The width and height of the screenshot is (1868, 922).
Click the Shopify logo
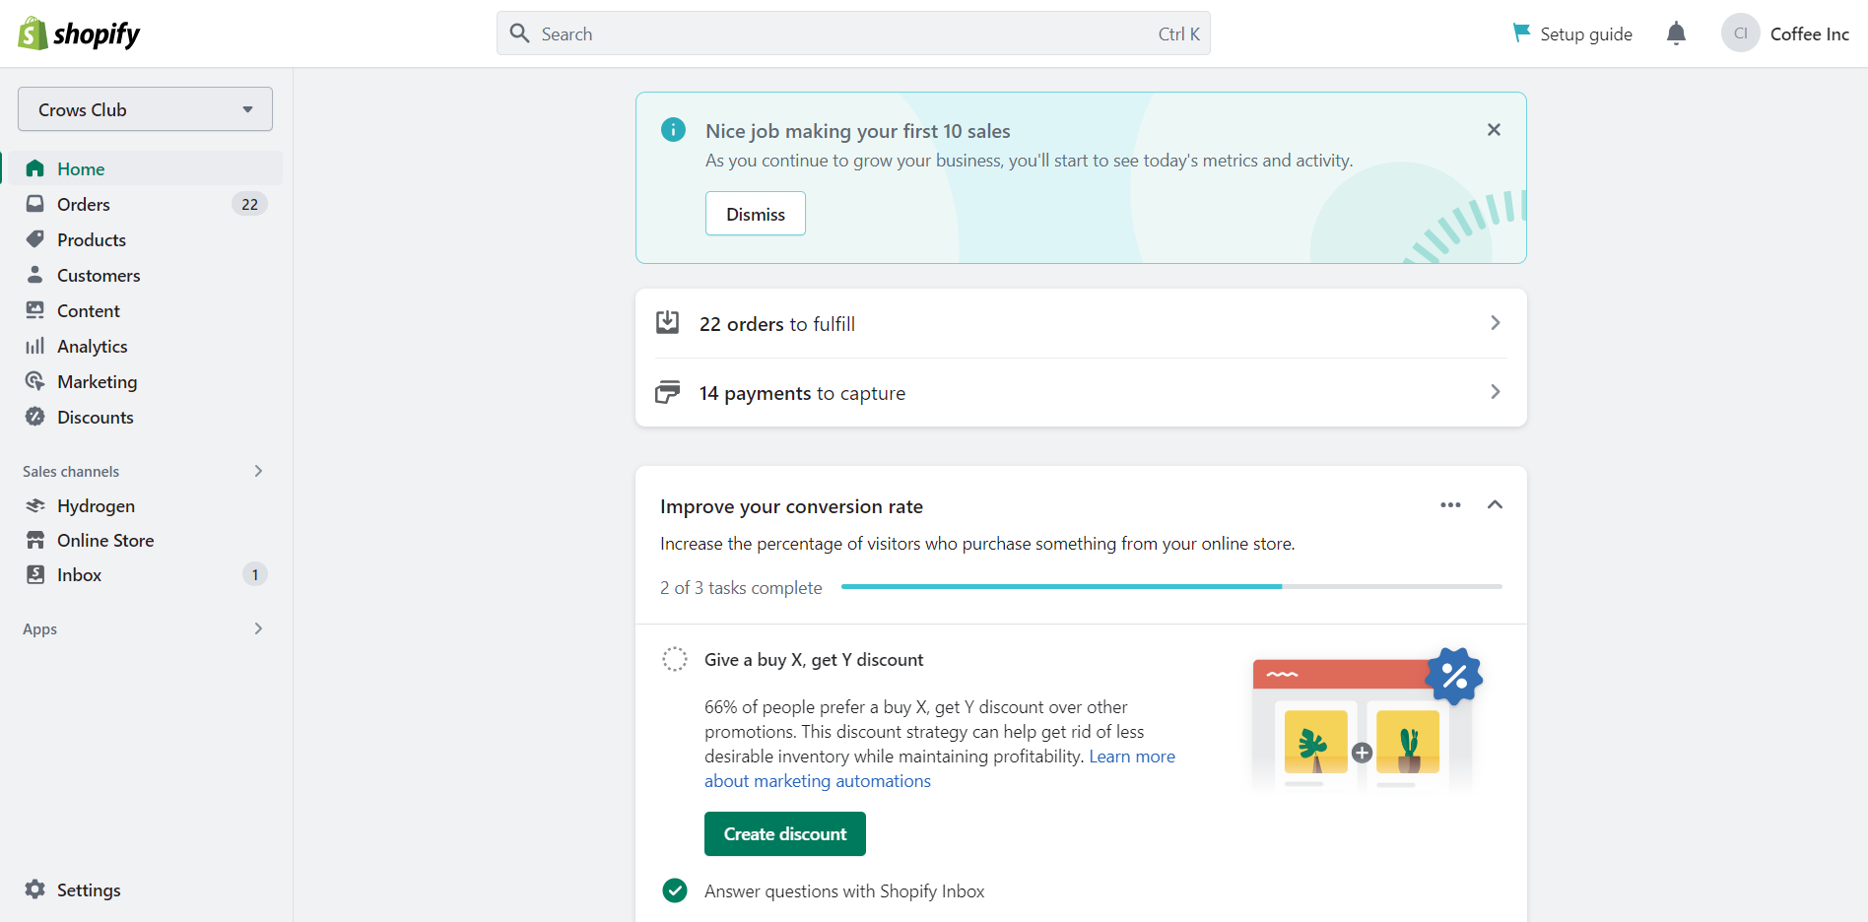79,33
